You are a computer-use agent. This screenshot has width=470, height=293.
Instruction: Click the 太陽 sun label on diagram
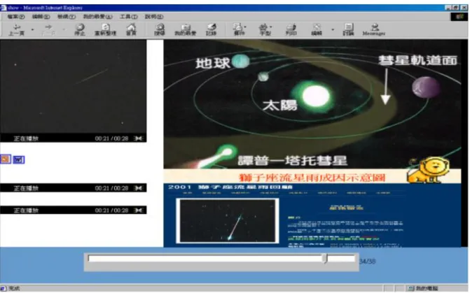[279, 106]
